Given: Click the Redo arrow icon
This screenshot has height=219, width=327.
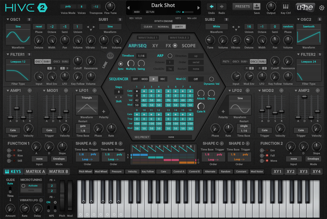Looking at the screenshot, I should [221, 7].
